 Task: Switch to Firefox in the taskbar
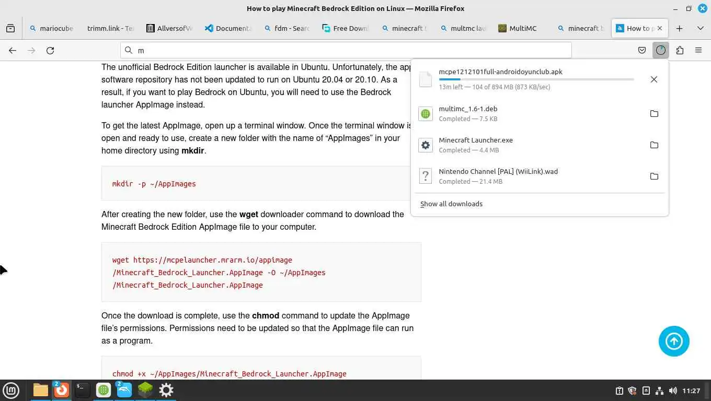(x=61, y=390)
